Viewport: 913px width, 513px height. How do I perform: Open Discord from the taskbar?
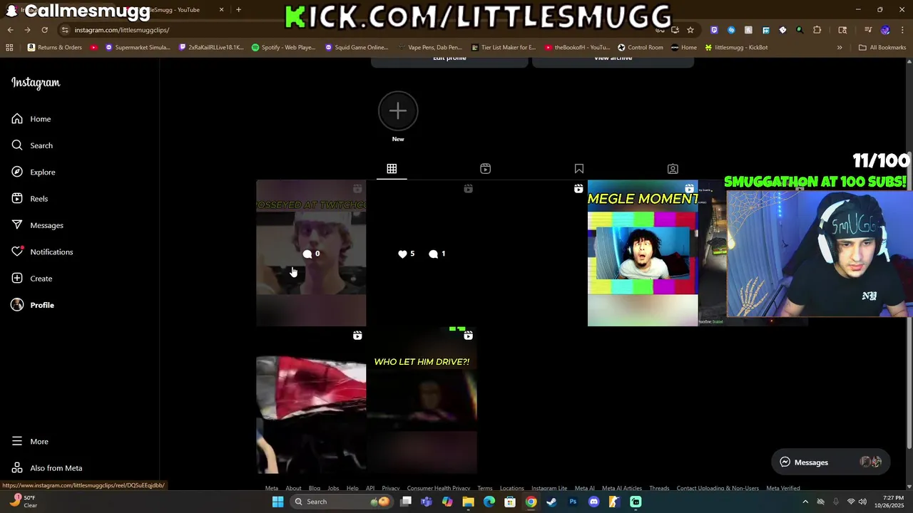coord(593,502)
